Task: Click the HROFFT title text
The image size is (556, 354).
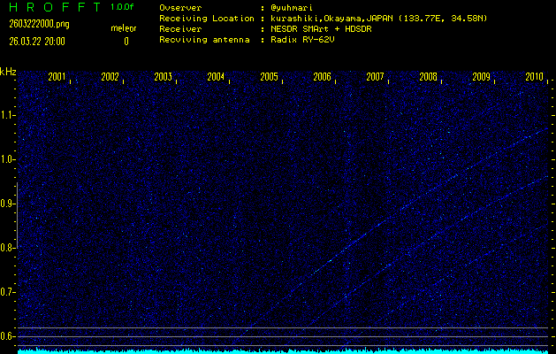Action: coord(51,7)
